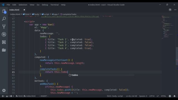
Task: Click 'methods:' on line 68
Action: (40, 81)
